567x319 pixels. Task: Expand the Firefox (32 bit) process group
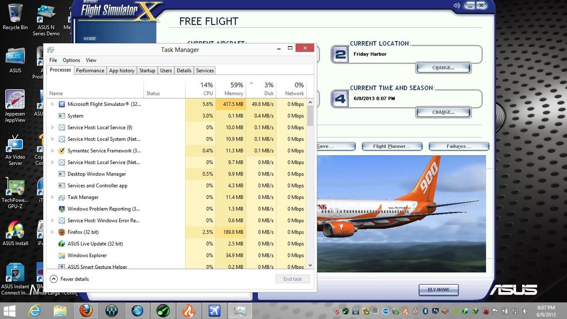tap(52, 232)
